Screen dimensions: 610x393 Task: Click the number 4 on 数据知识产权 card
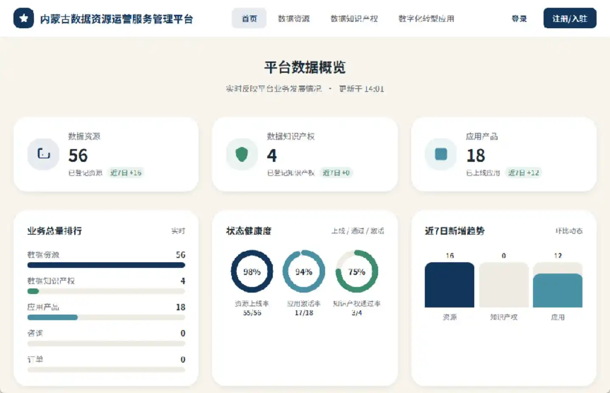(x=272, y=156)
